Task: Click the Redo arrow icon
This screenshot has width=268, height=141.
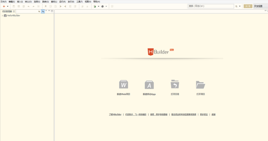Action: point(33,6)
